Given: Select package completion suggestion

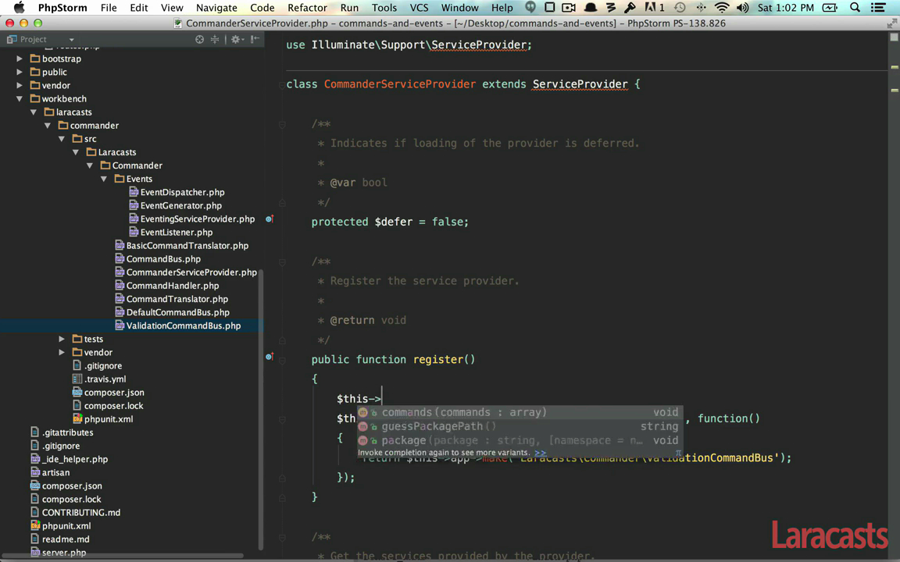Looking at the screenshot, I should click(520, 440).
